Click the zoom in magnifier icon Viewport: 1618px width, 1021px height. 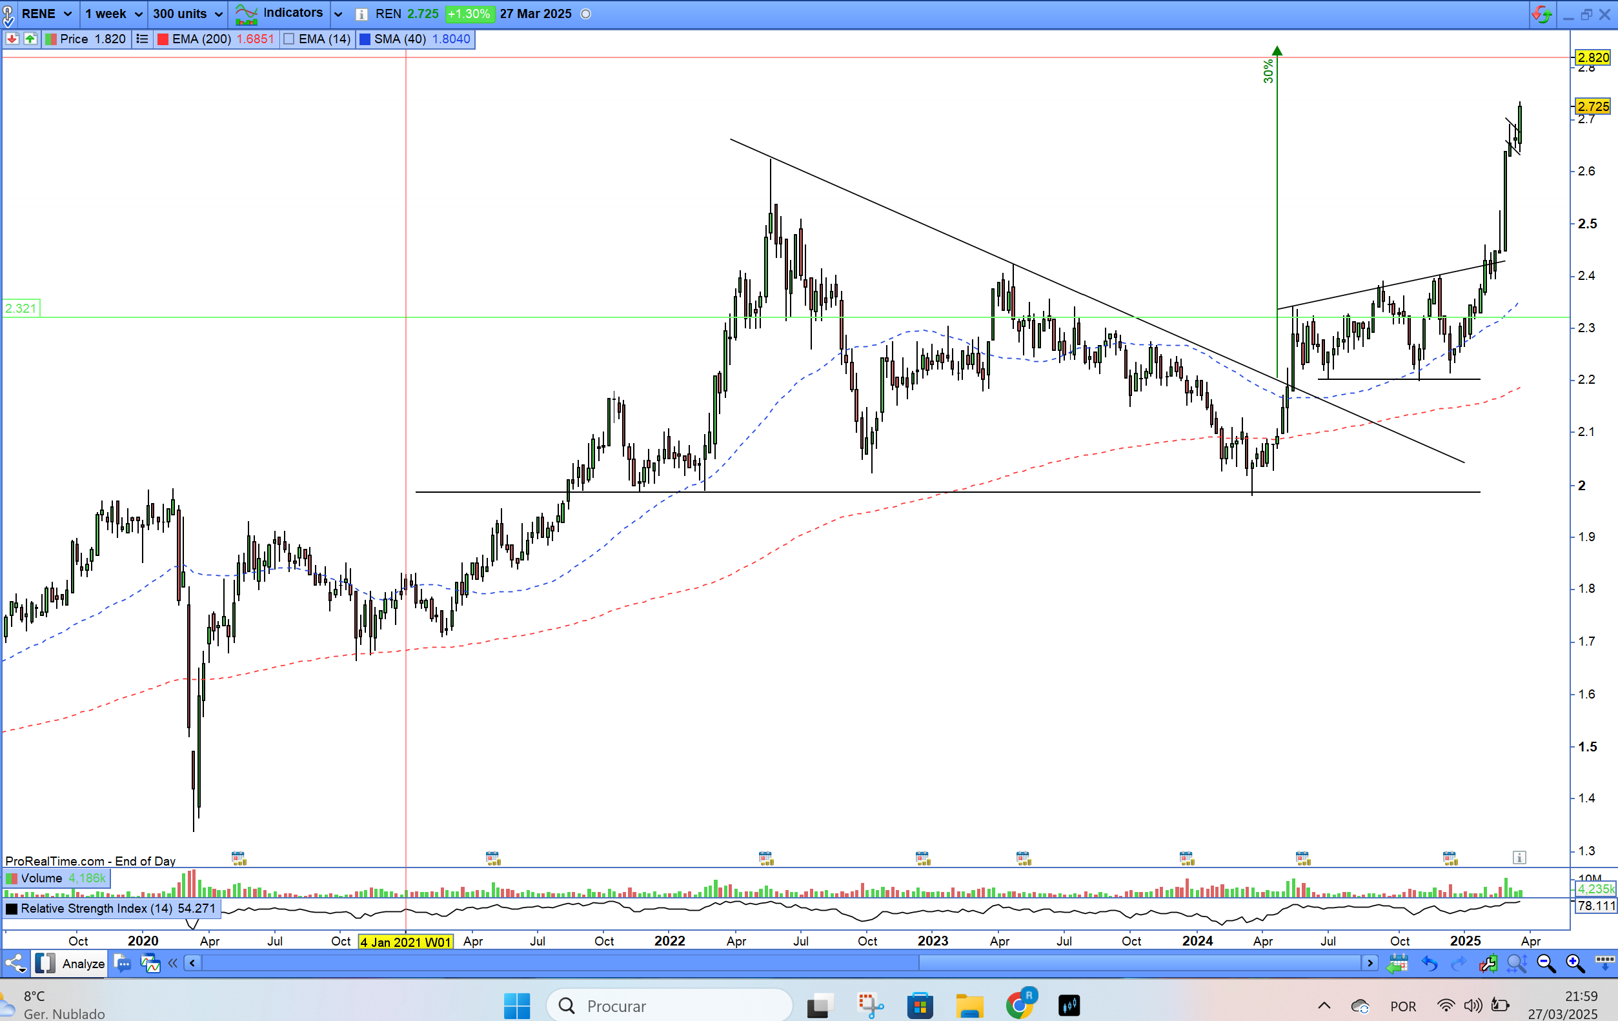click(x=1575, y=964)
